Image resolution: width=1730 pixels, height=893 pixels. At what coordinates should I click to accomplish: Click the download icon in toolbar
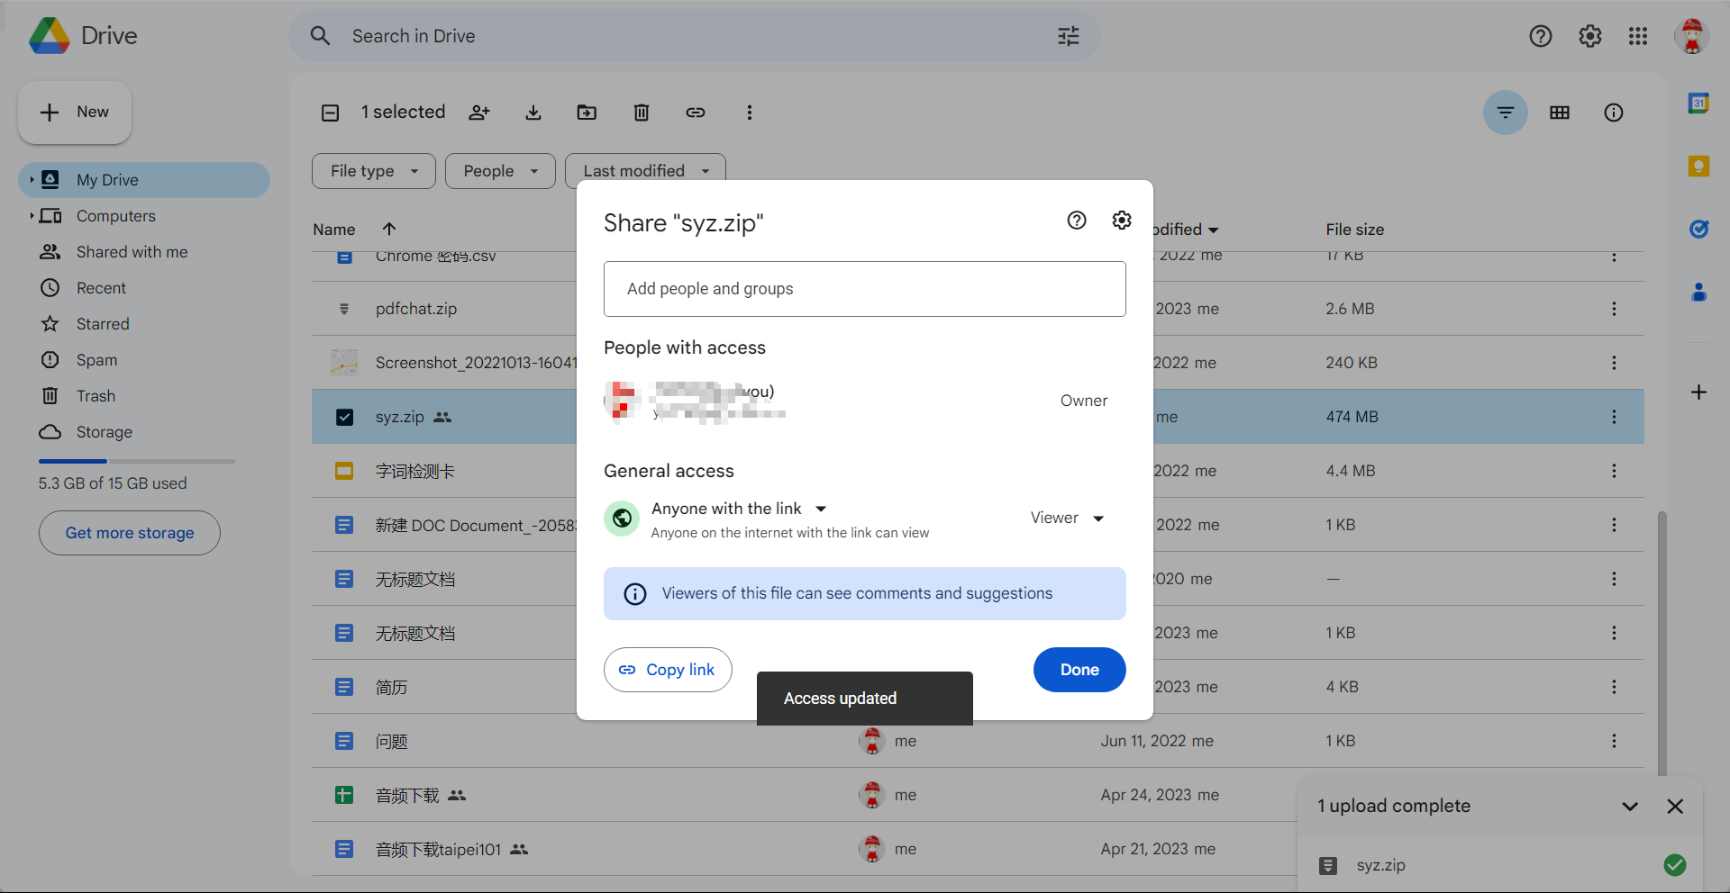(533, 113)
